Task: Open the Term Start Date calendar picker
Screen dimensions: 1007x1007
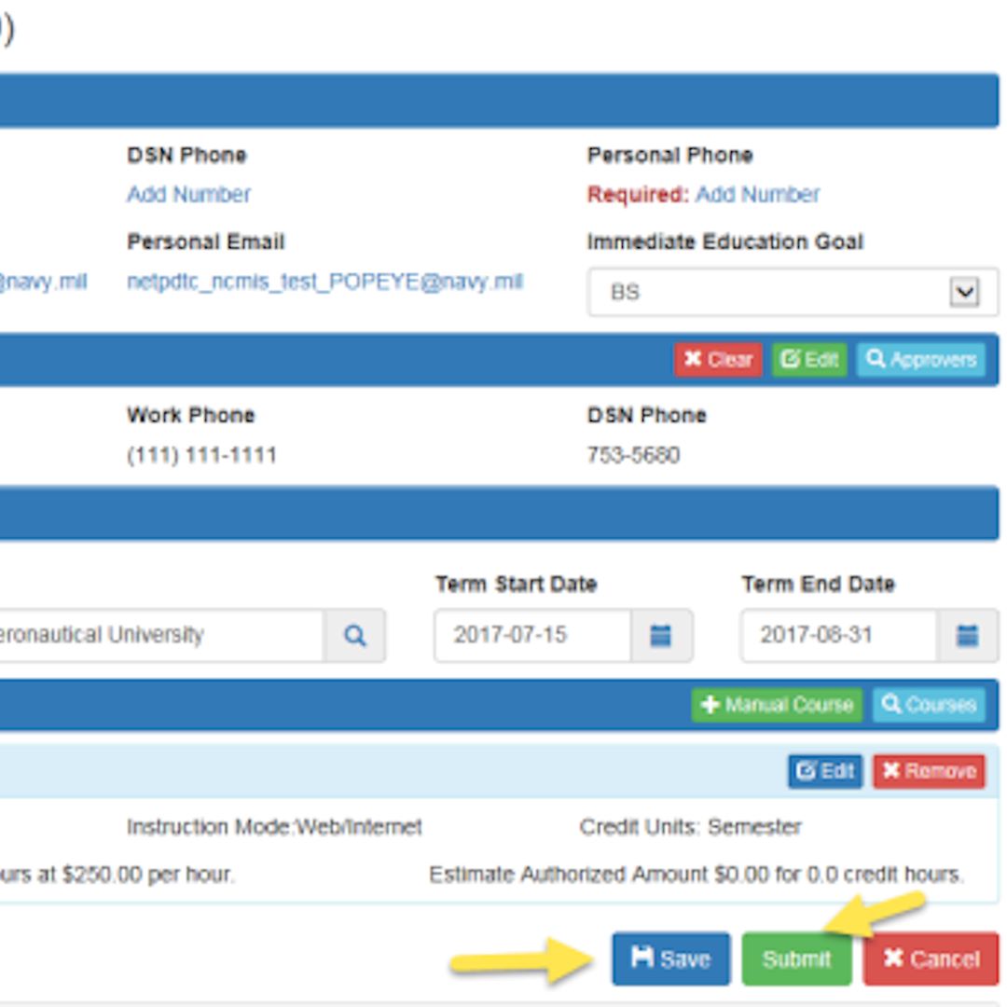Action: coord(661,636)
